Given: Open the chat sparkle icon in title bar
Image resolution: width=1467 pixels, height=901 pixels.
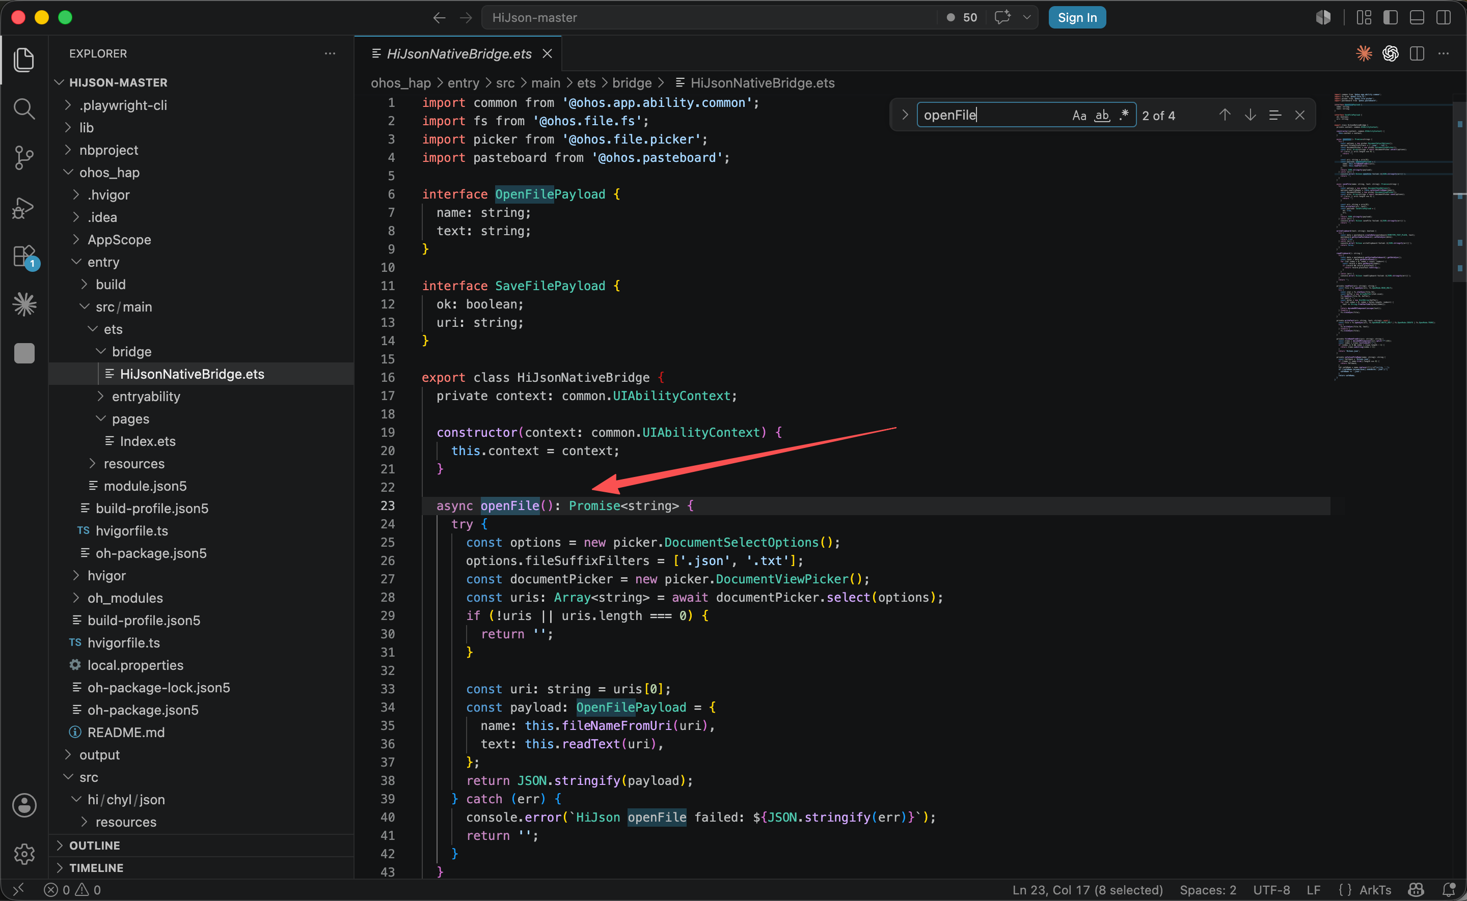Looking at the screenshot, I should [x=1002, y=17].
